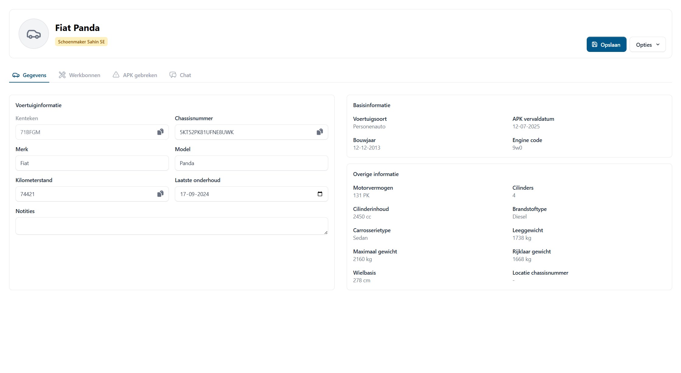Select the Motorvermogen value 131 PK
Viewport: 681px width, 373px height.
(x=361, y=195)
